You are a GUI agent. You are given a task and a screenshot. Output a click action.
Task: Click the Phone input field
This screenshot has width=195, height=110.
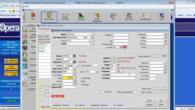tap(79, 41)
